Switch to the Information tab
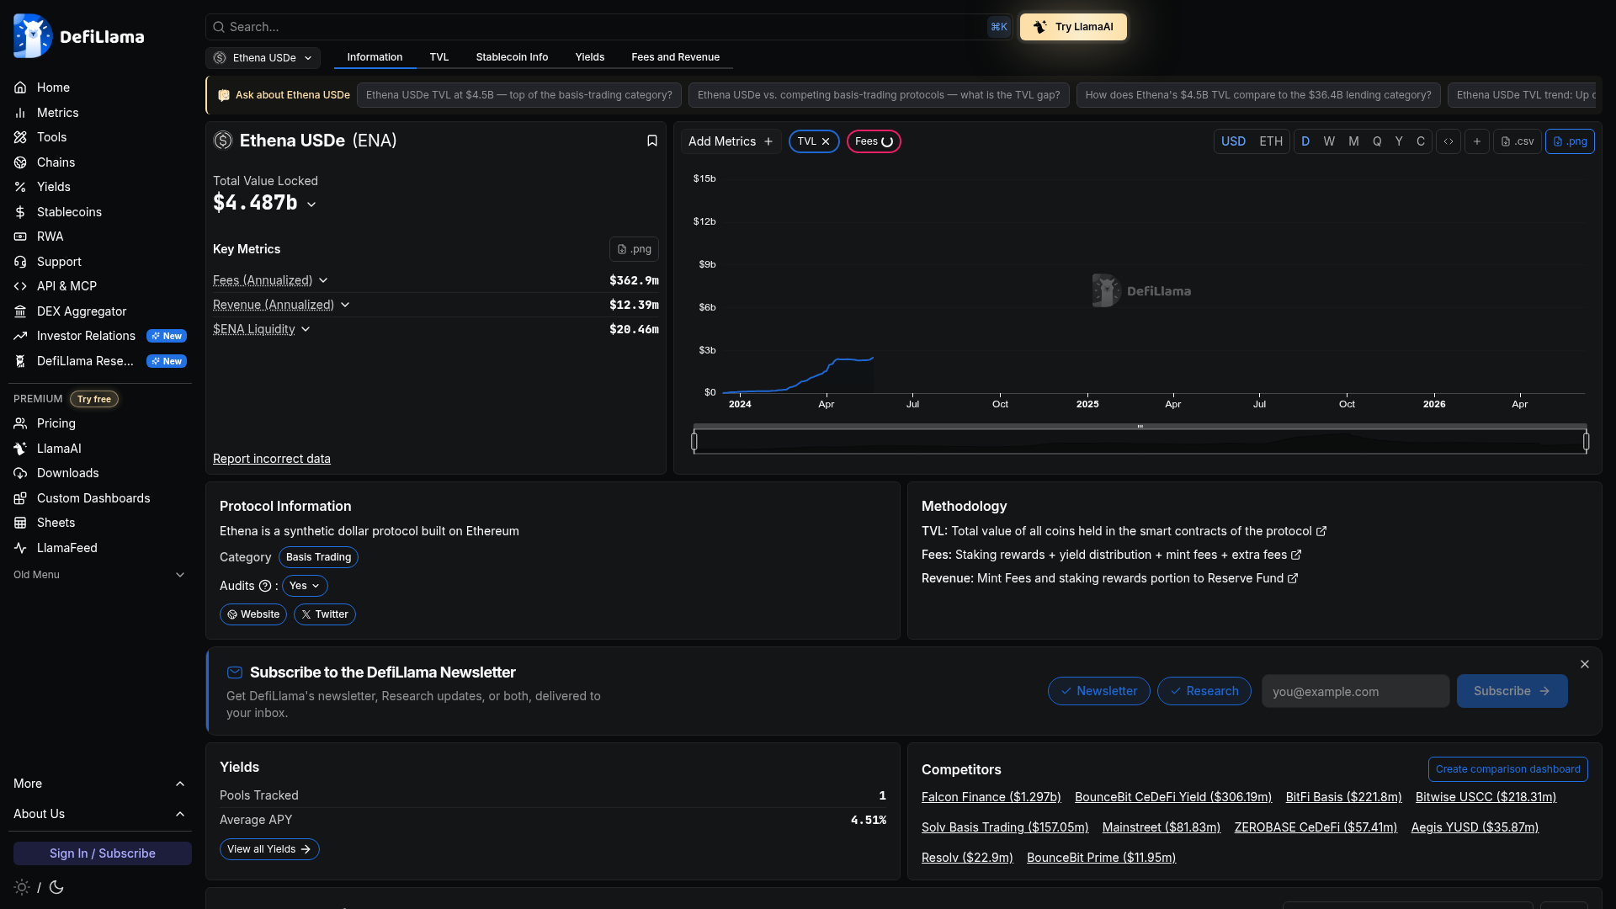 tap(375, 57)
